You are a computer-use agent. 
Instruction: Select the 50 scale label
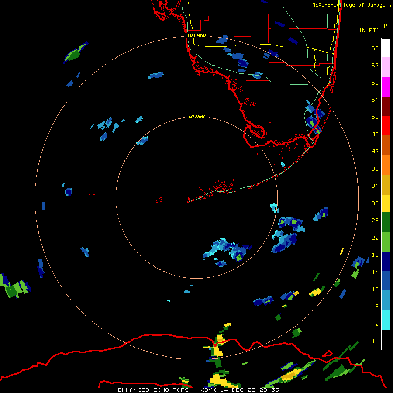coord(375,117)
